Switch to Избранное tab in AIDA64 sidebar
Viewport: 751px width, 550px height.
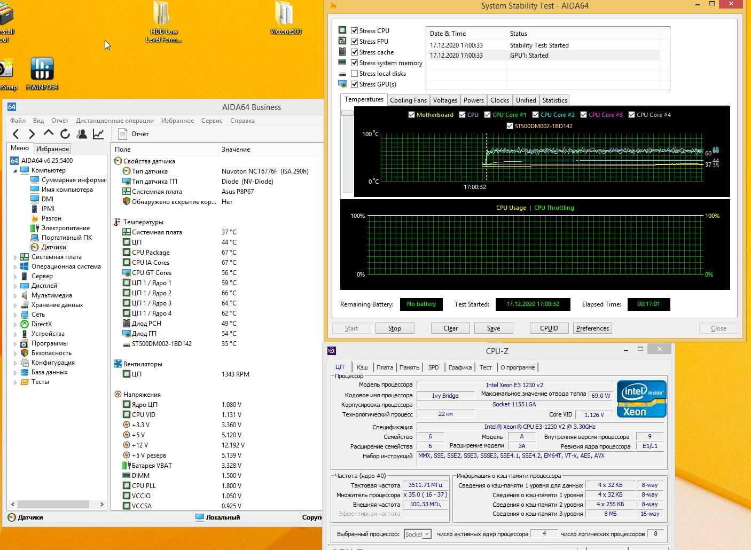pos(52,149)
